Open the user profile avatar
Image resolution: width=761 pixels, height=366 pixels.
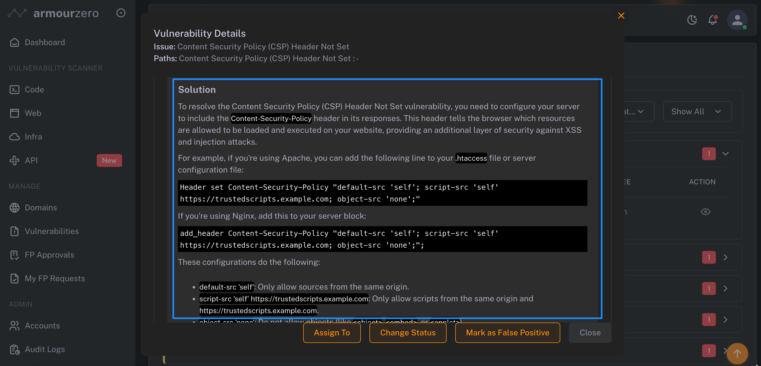(737, 20)
